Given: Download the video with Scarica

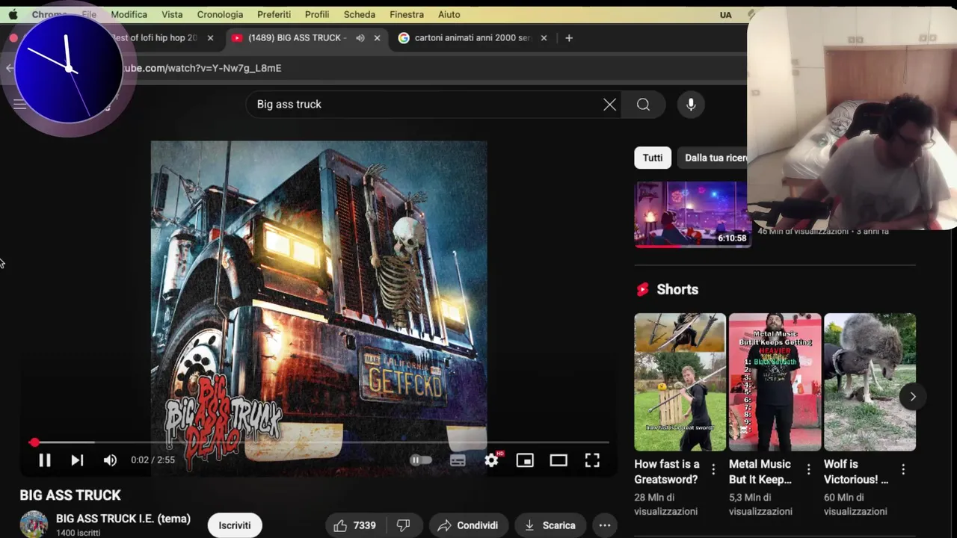Looking at the screenshot, I should 550,525.
